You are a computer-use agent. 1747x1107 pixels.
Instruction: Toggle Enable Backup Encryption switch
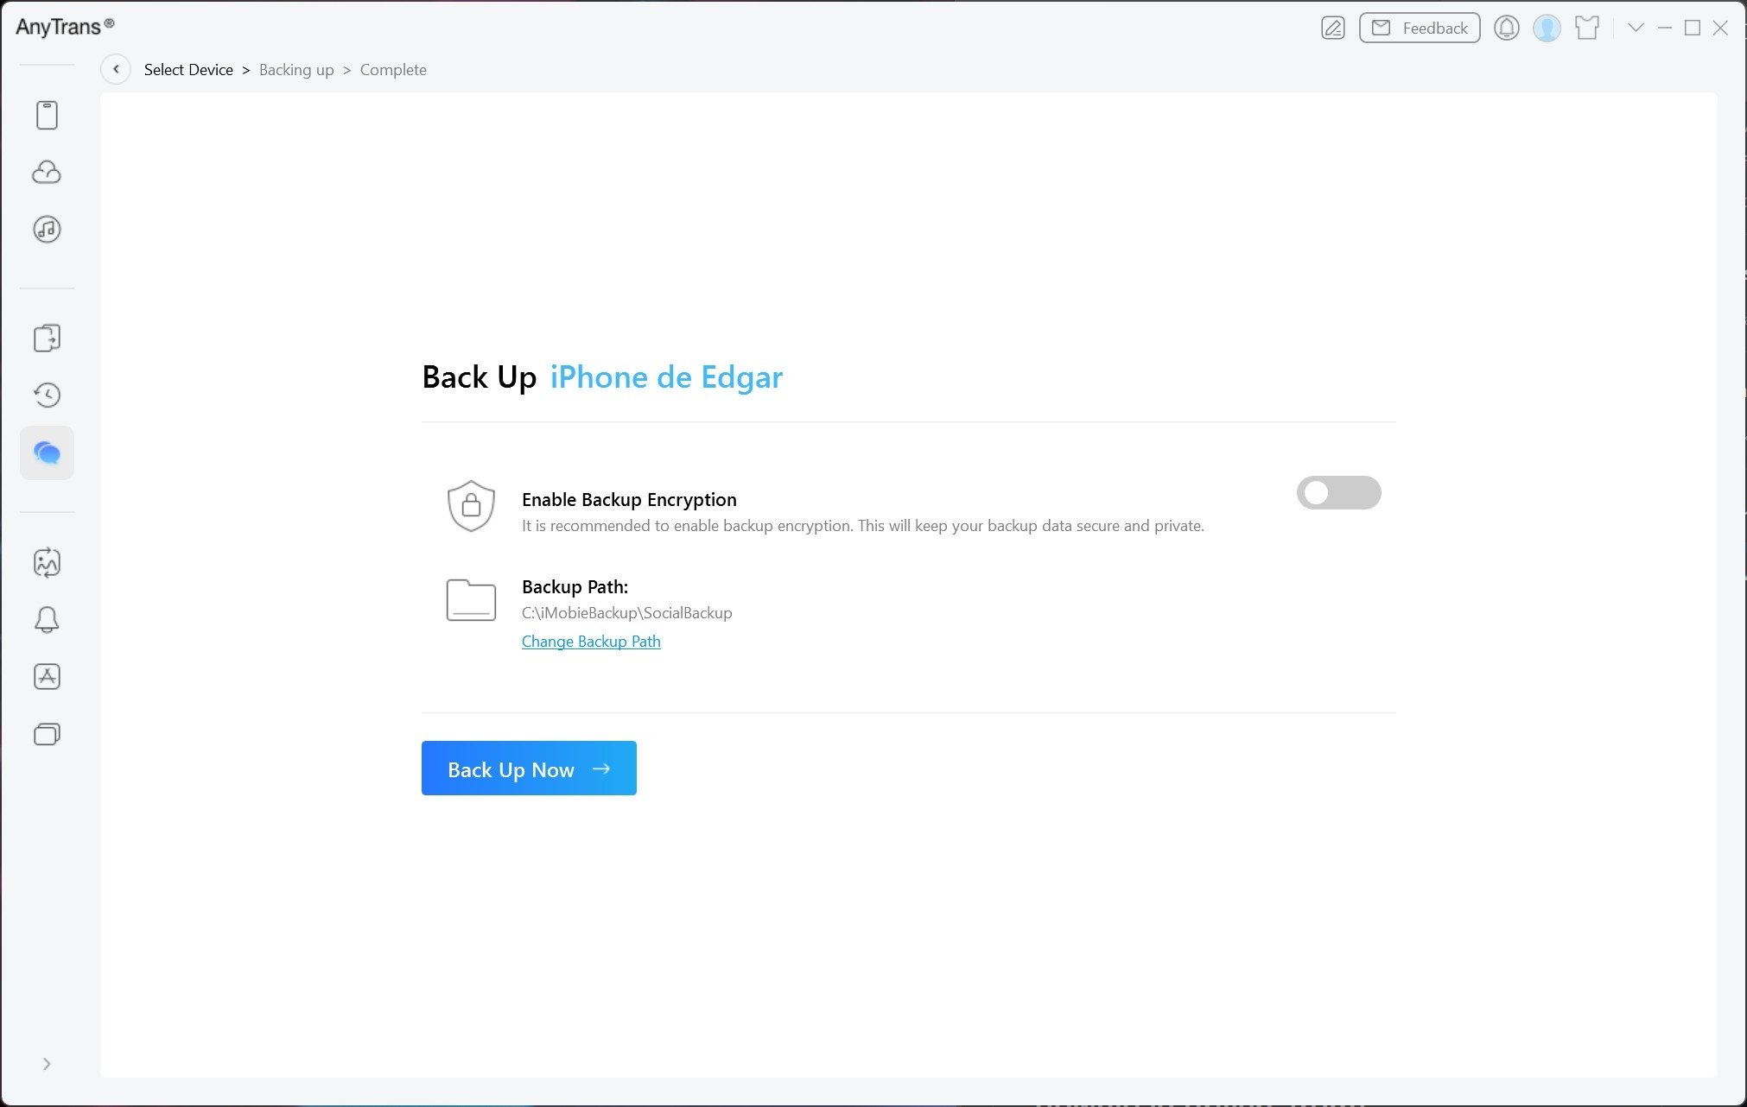[1339, 492]
